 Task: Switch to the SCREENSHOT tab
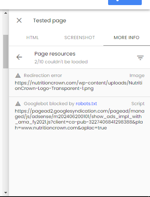click(x=80, y=38)
